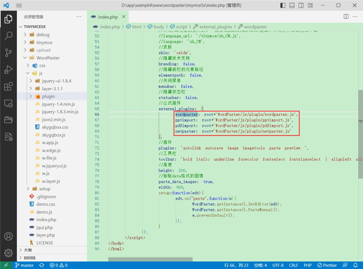Open the Accounts menu icon
Screen dimensions: 363x269
point(8,237)
